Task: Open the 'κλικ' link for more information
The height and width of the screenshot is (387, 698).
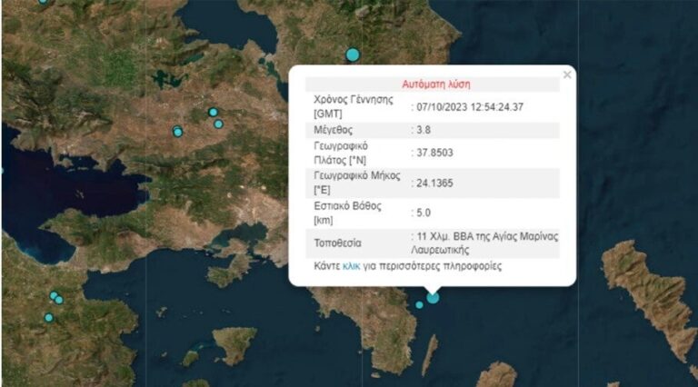Action: pyautogui.click(x=351, y=267)
